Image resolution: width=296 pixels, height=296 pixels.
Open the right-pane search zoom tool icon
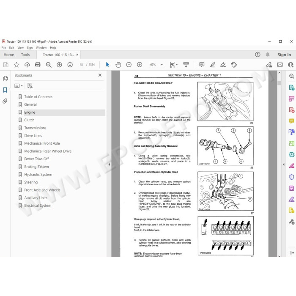coord(292,76)
